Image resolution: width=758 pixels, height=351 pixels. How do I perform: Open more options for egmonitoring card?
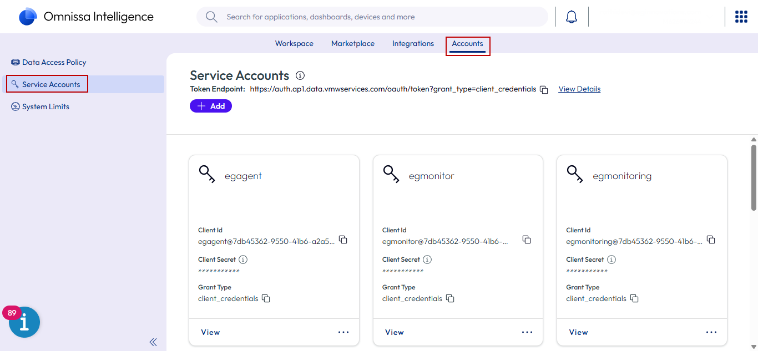pos(711,332)
